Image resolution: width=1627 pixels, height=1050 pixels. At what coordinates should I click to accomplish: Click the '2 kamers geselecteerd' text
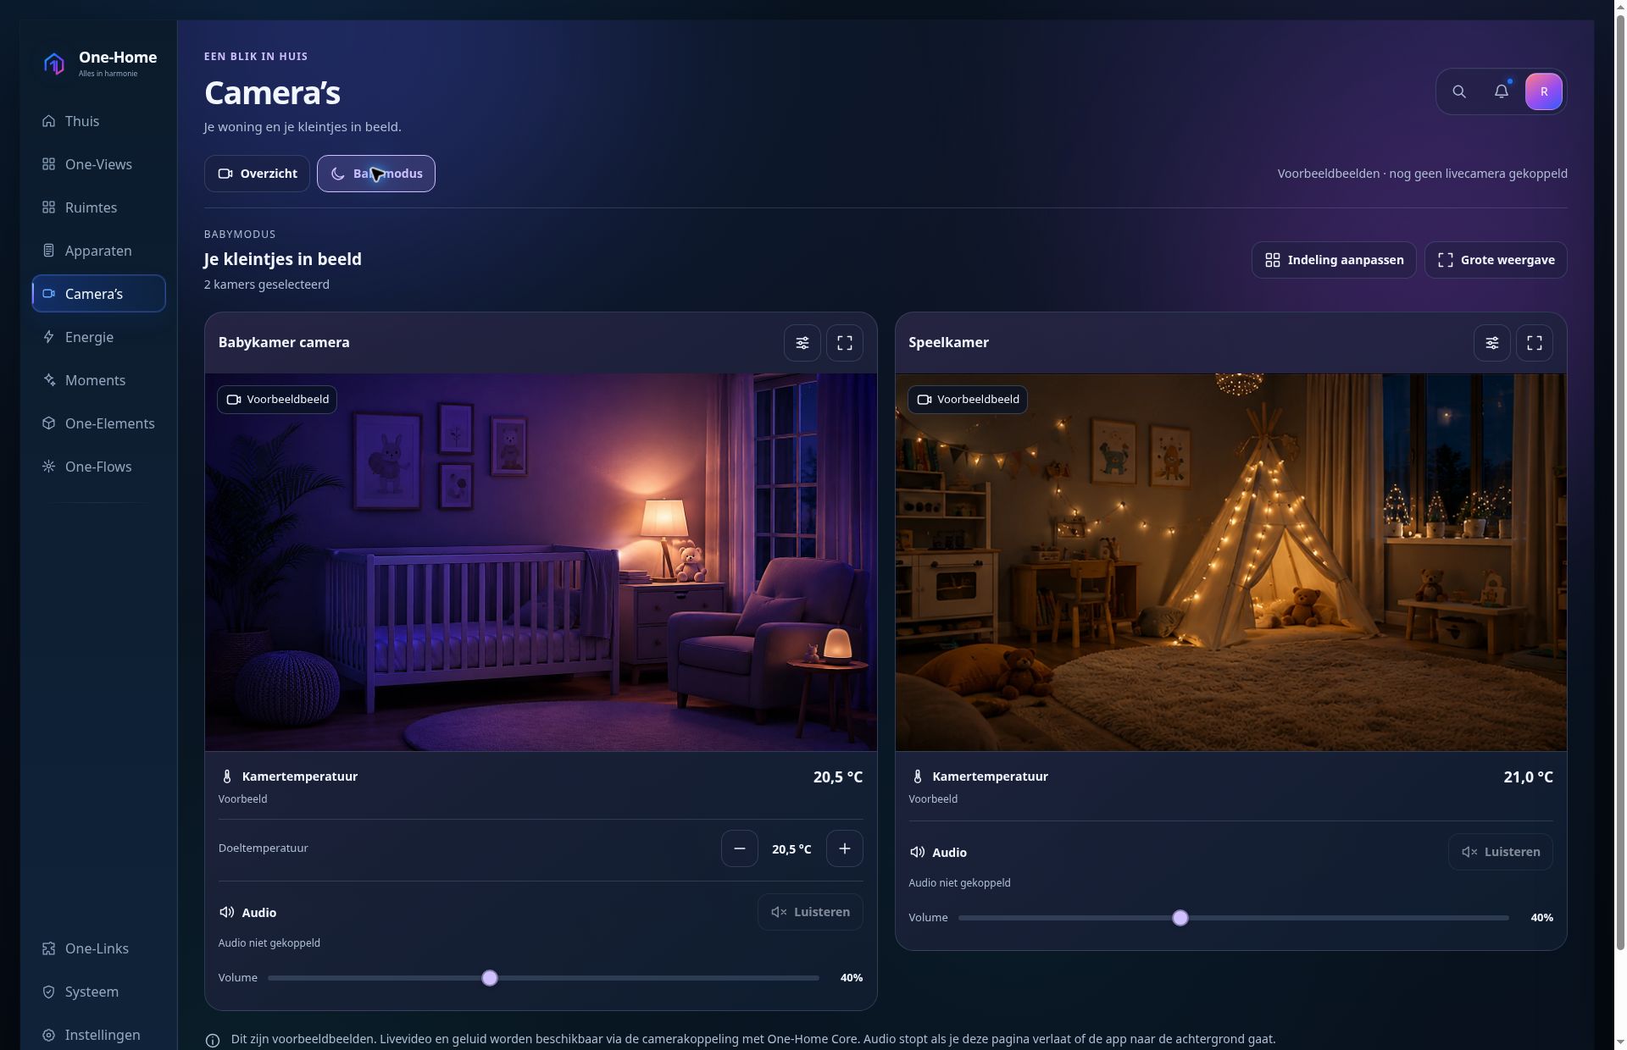[x=267, y=285]
